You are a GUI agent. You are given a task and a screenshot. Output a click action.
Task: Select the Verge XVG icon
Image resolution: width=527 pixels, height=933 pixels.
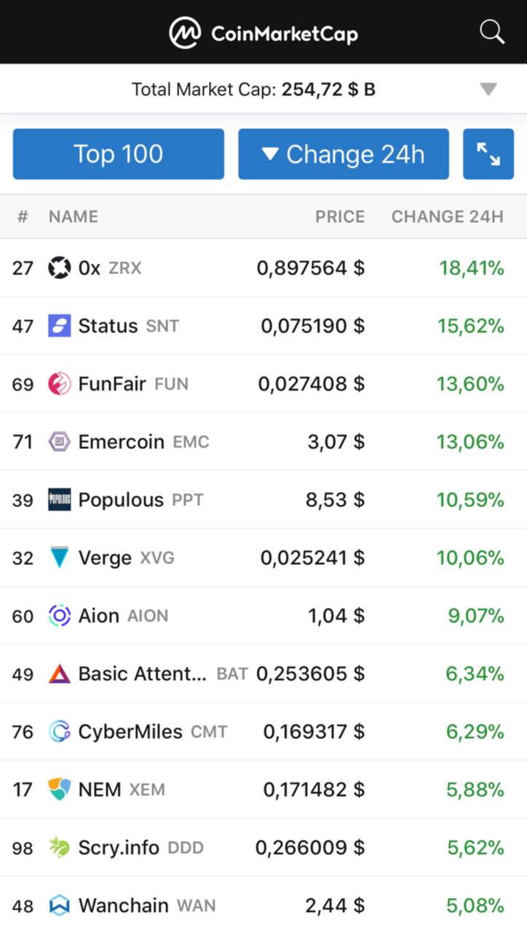point(60,558)
